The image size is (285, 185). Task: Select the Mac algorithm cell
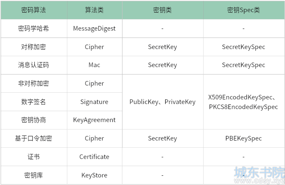point(94,65)
